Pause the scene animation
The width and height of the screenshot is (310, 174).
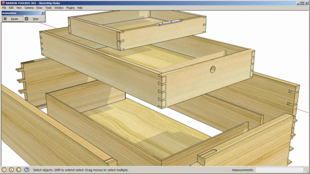13,19
